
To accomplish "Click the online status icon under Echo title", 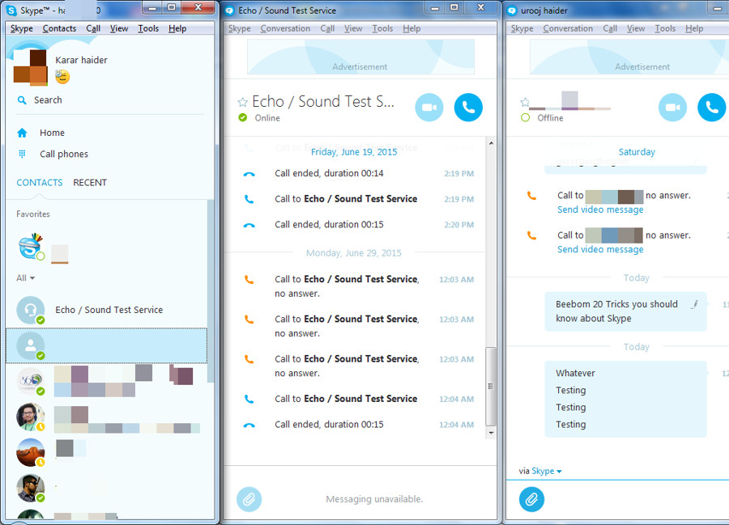I will point(243,118).
